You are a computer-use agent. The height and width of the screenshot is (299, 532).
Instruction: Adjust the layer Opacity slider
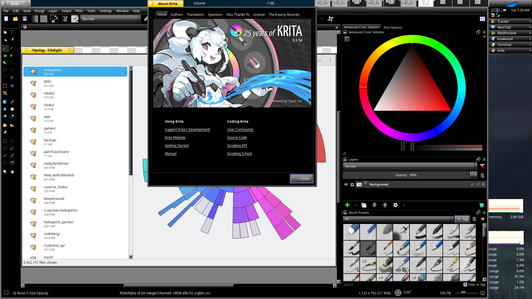(406, 175)
